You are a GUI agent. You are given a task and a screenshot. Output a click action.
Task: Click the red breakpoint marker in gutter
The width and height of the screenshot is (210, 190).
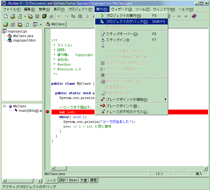47,112
